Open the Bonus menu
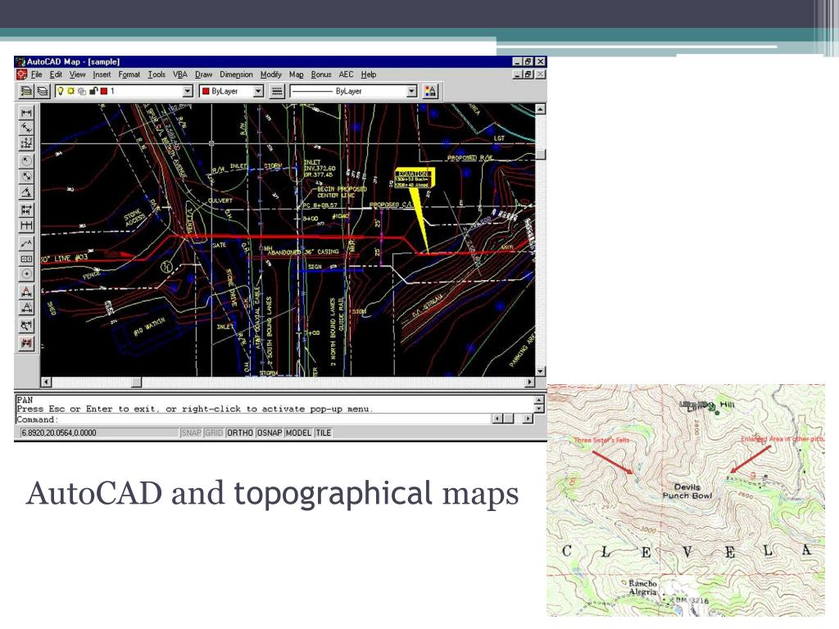839x629 pixels. (x=321, y=75)
